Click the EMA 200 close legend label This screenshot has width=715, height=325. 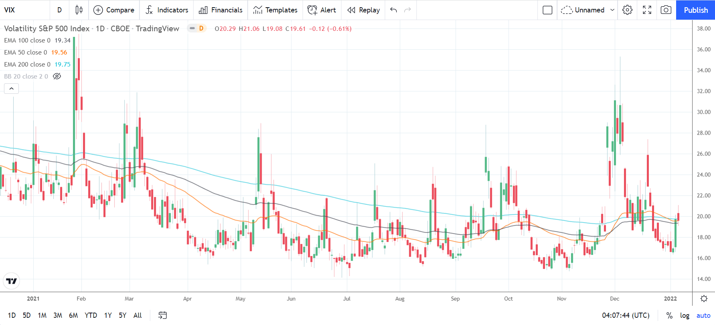pos(27,64)
